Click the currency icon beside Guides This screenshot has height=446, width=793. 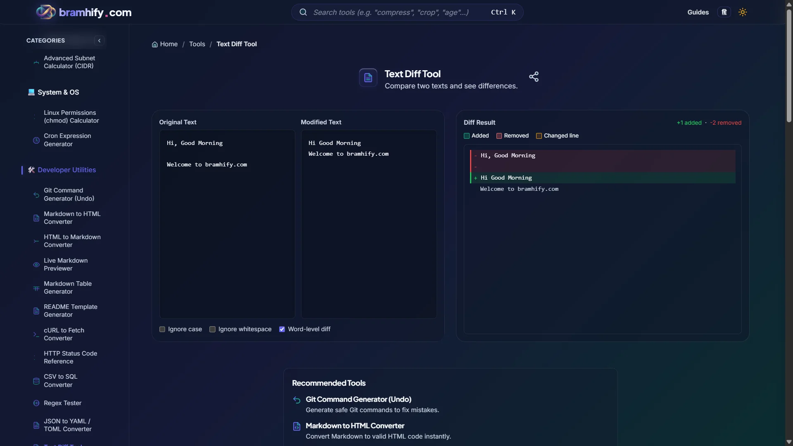pos(724,12)
